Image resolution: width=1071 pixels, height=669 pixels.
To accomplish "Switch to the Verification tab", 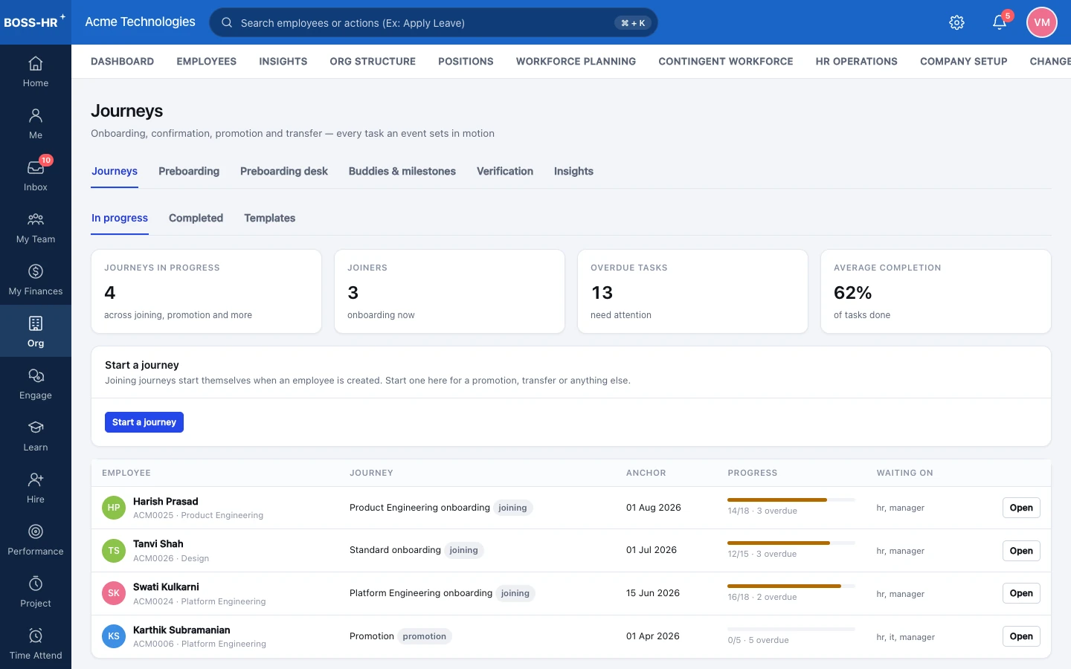I will pyautogui.click(x=505, y=171).
